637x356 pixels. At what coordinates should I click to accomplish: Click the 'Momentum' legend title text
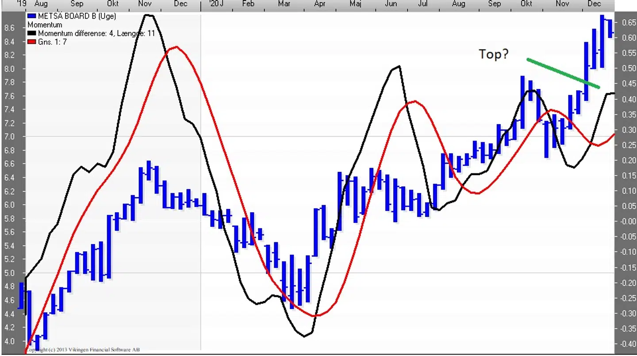[x=45, y=25]
